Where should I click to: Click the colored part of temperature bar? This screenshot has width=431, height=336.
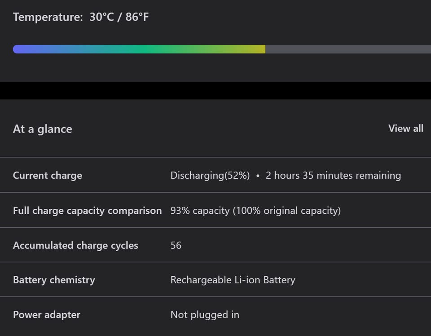pos(139,49)
